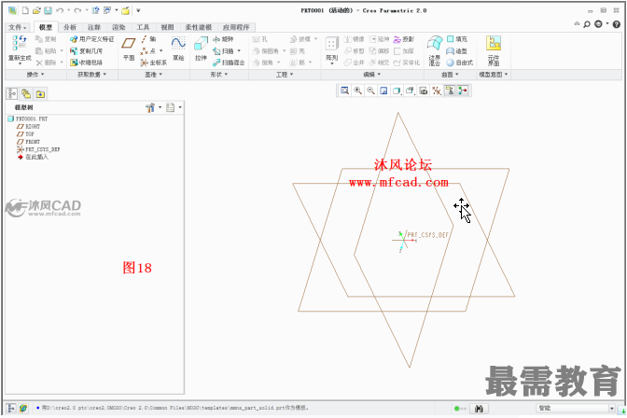Open the selection filter 智能 combo box
Viewport: 627px width, 418px height.
576,408
